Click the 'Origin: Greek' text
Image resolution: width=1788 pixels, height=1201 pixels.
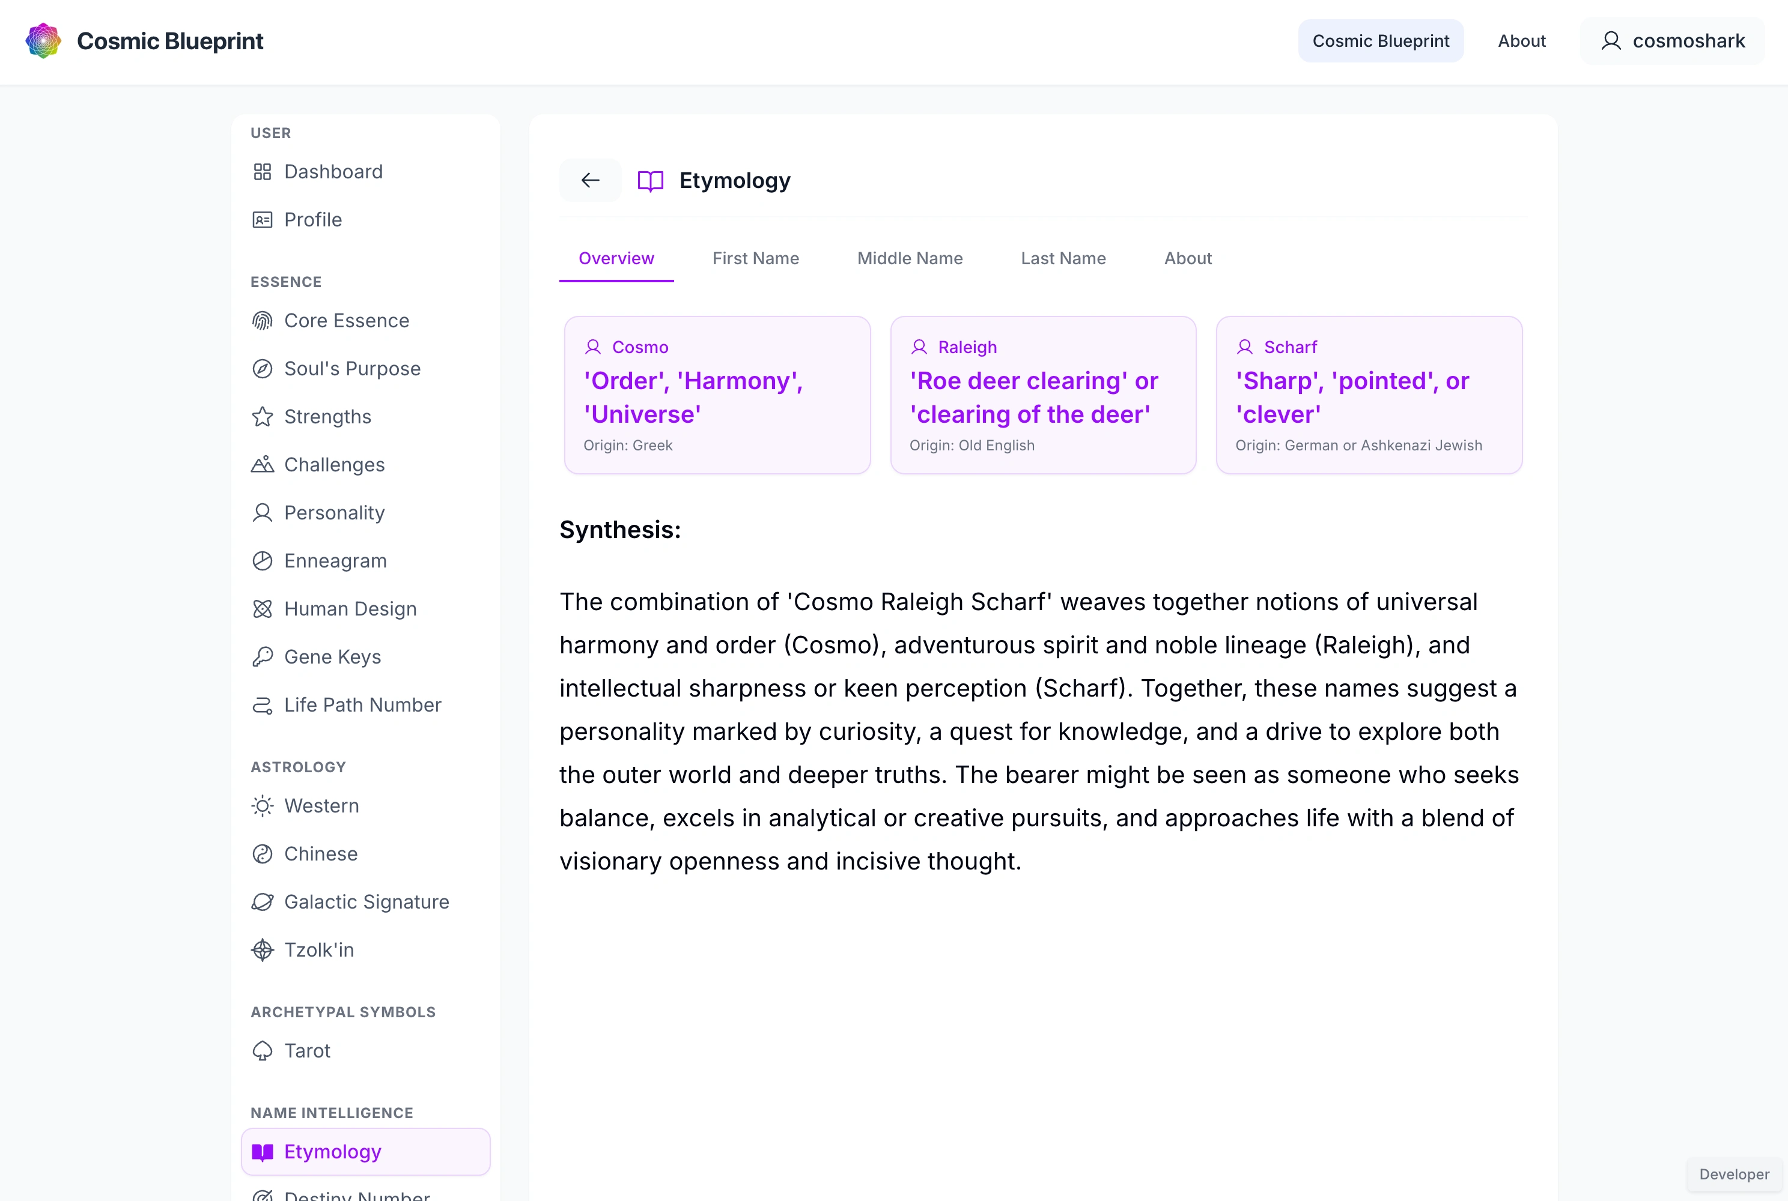click(628, 445)
